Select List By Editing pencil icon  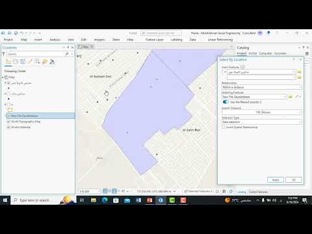pyautogui.click(x=30, y=62)
